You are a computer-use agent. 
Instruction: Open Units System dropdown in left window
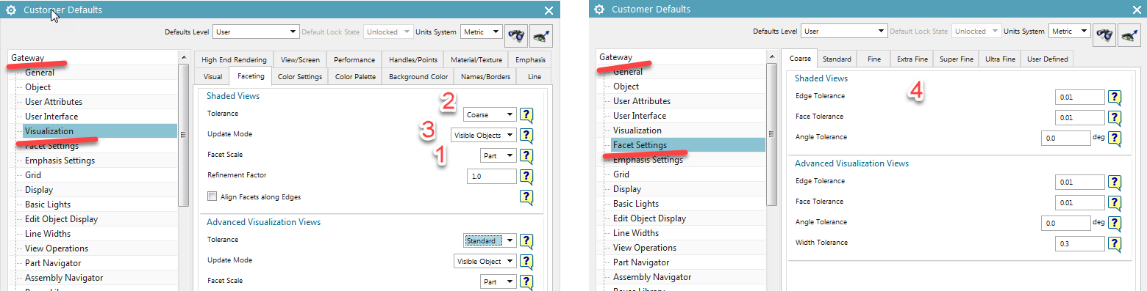coord(481,32)
